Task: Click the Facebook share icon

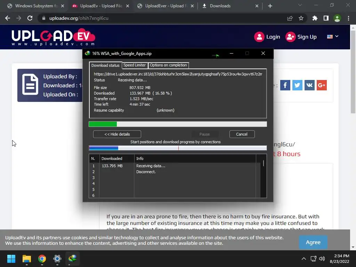Action: (x=285, y=85)
